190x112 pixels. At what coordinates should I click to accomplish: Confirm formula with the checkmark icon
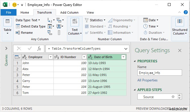point(30,48)
